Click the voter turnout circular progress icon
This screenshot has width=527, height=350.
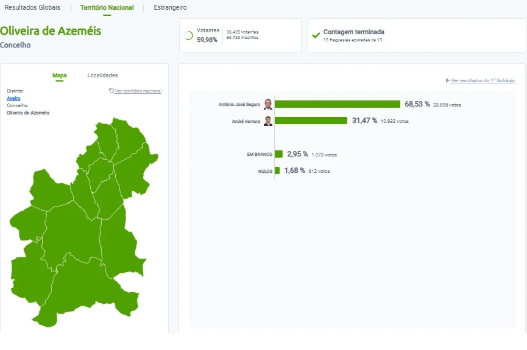(188, 35)
